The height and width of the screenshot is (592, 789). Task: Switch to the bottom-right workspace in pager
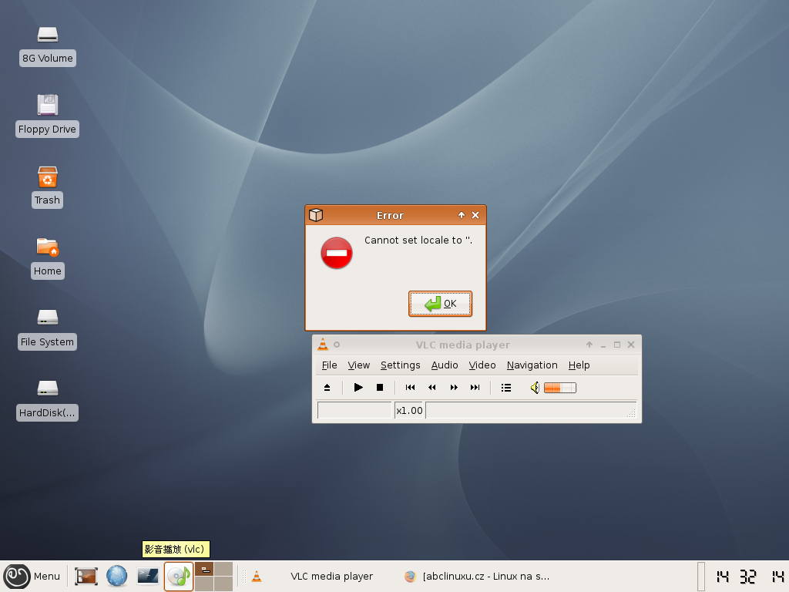[x=223, y=584]
